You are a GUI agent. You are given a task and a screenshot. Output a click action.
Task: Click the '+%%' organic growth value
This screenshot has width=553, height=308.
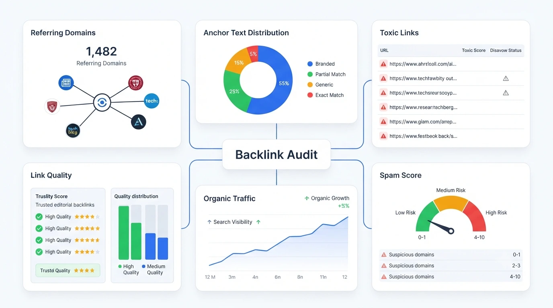click(344, 206)
